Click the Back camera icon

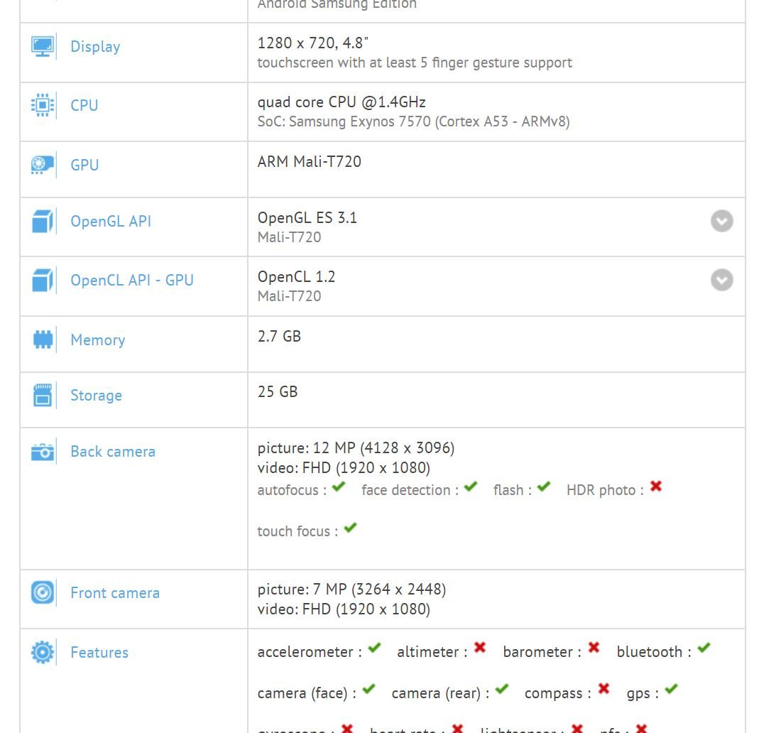[x=43, y=452]
